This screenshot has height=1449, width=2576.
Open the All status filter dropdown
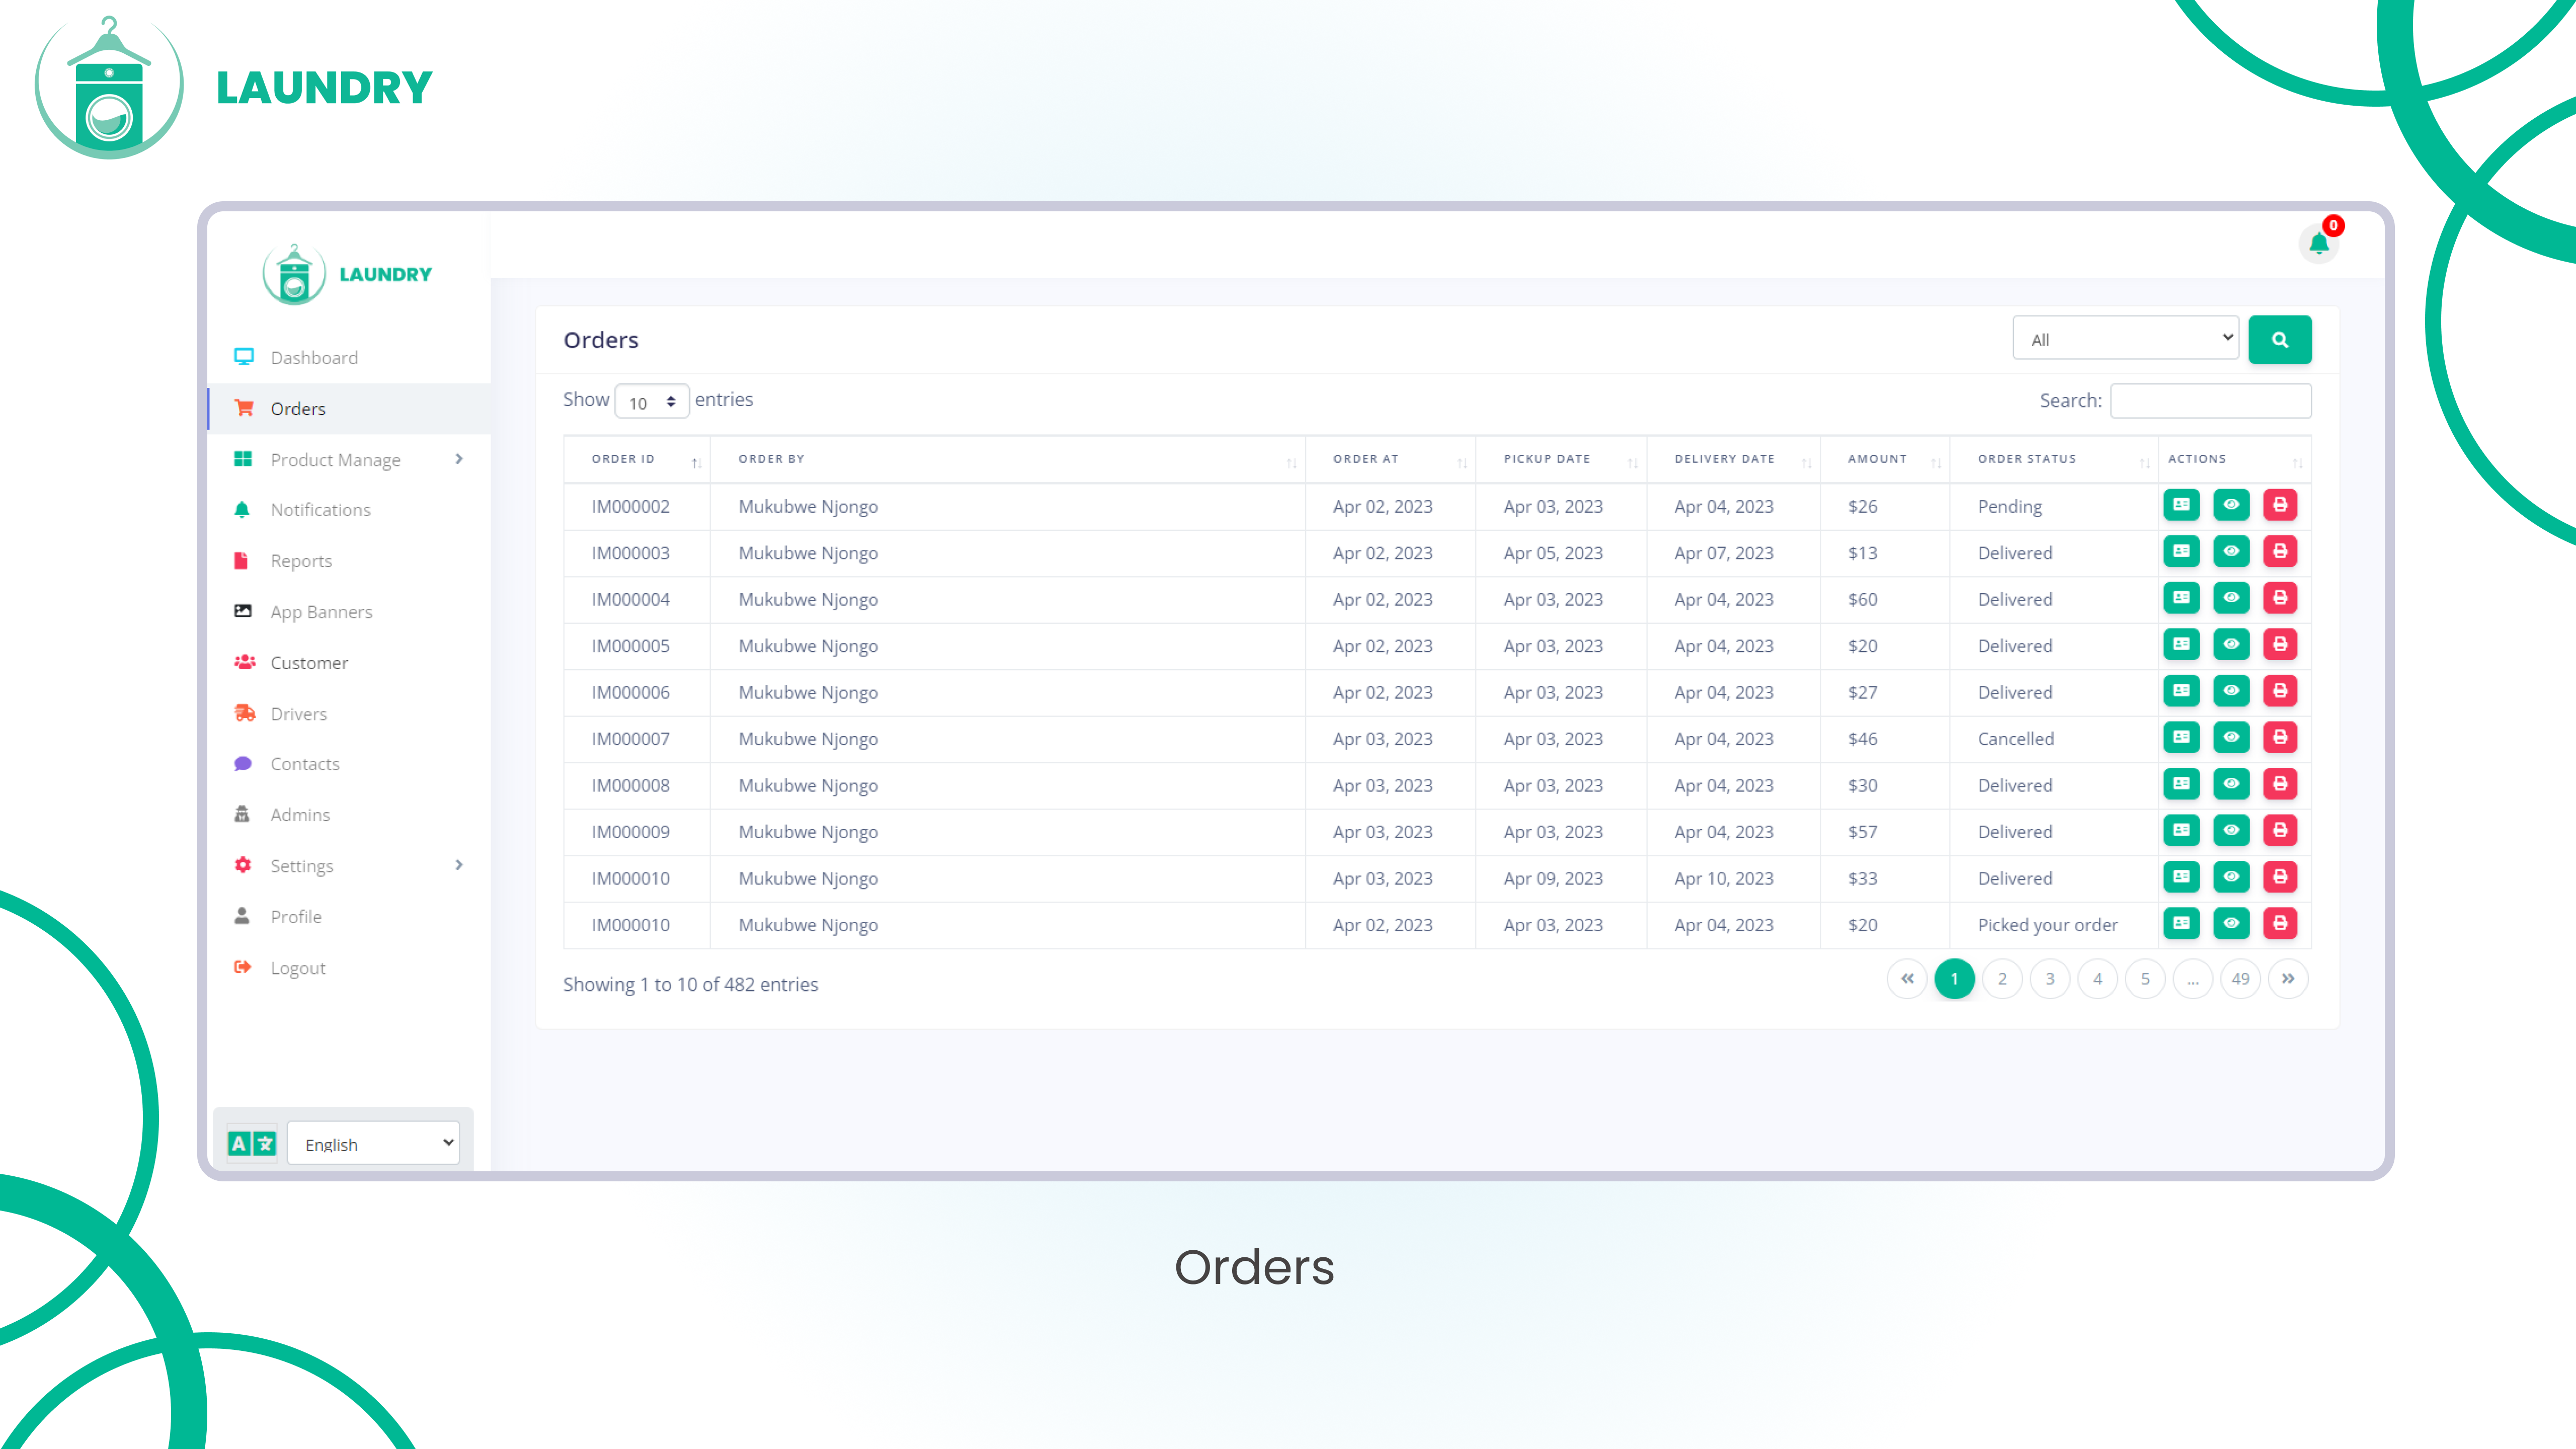[2125, 340]
